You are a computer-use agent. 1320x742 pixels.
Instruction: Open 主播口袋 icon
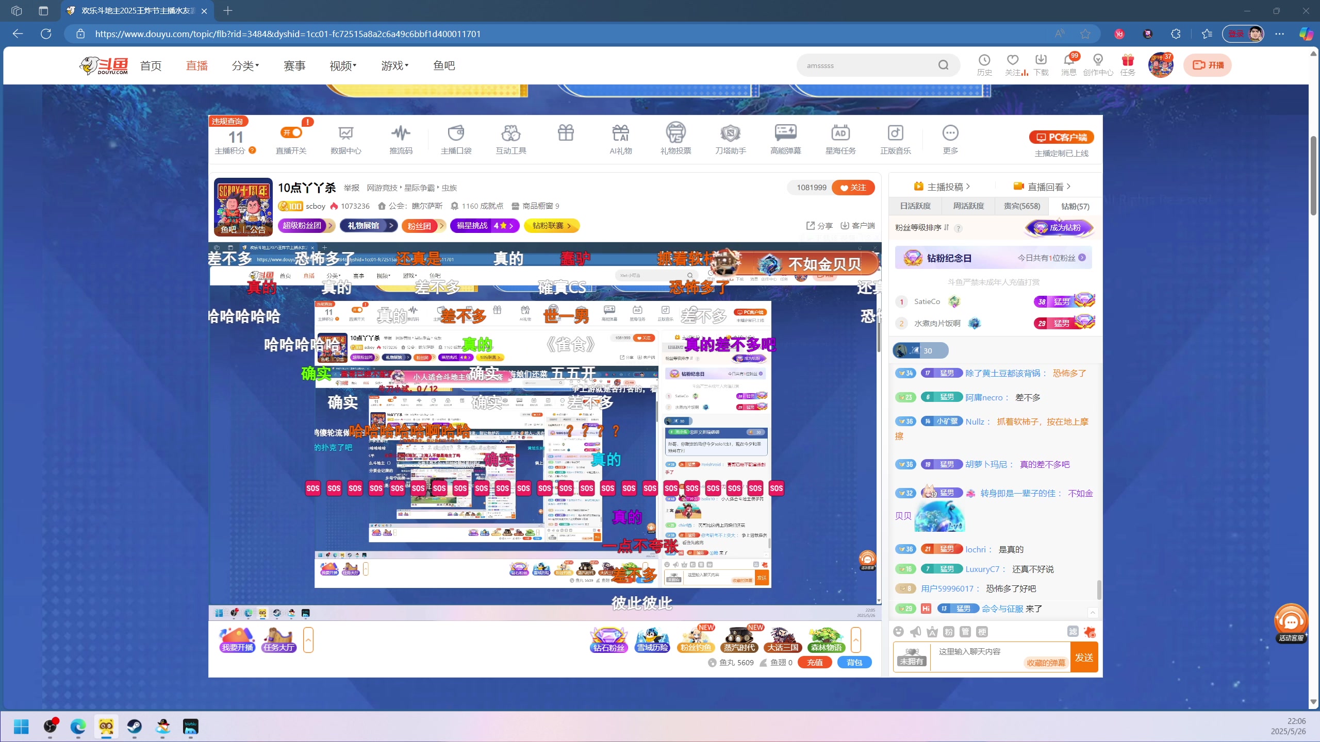coord(456,140)
